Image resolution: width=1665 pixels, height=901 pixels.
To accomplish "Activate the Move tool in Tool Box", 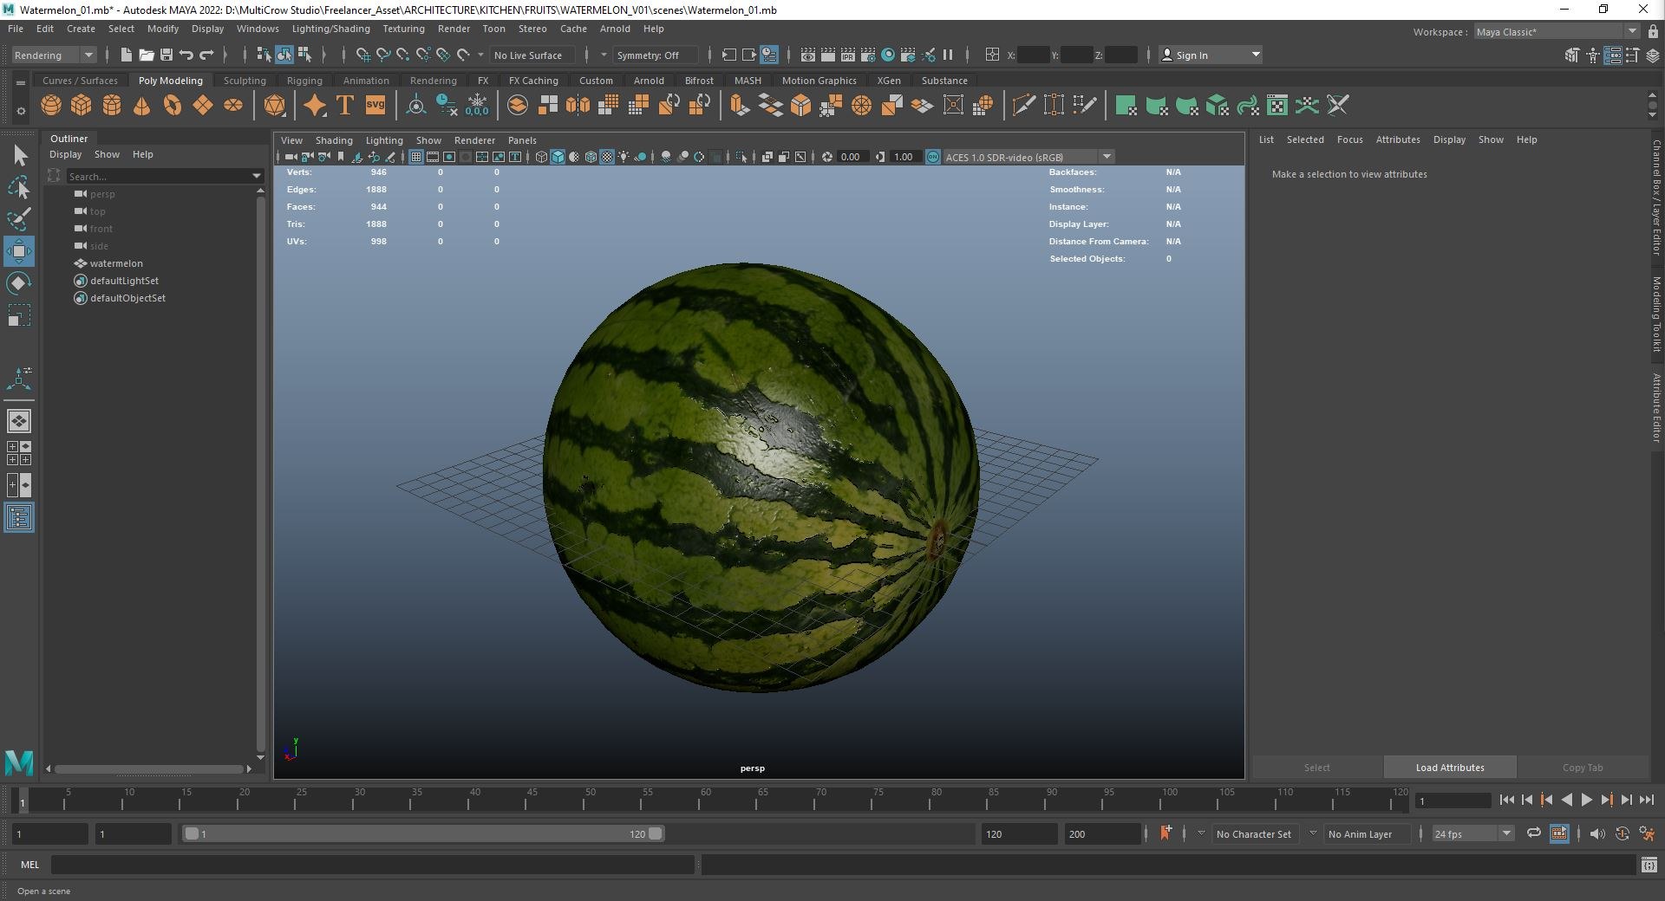I will (19, 251).
